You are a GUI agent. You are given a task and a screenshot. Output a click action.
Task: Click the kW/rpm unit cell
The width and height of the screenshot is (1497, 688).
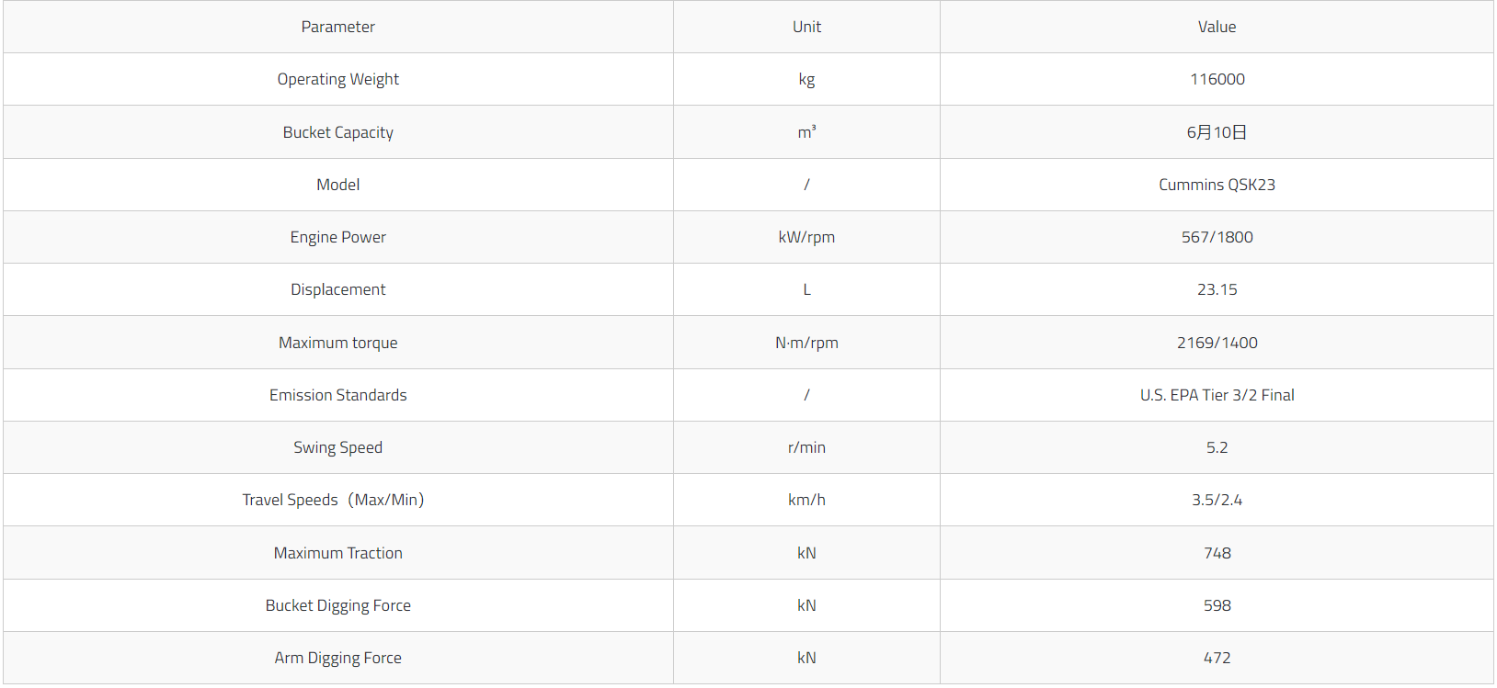click(x=806, y=237)
